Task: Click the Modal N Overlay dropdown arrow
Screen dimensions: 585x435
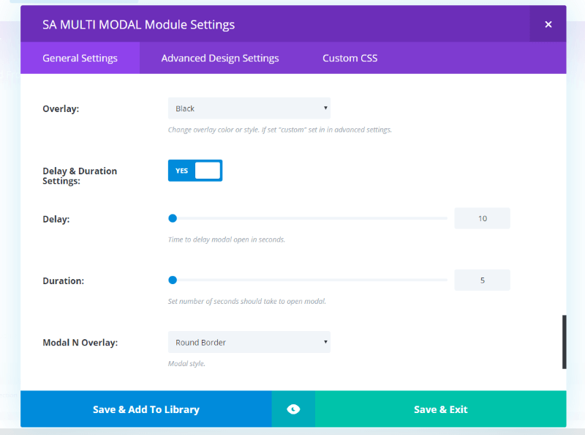Action: tap(325, 342)
